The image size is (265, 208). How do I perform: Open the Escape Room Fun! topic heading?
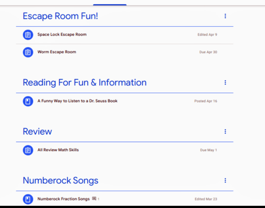pyautogui.click(x=60, y=16)
